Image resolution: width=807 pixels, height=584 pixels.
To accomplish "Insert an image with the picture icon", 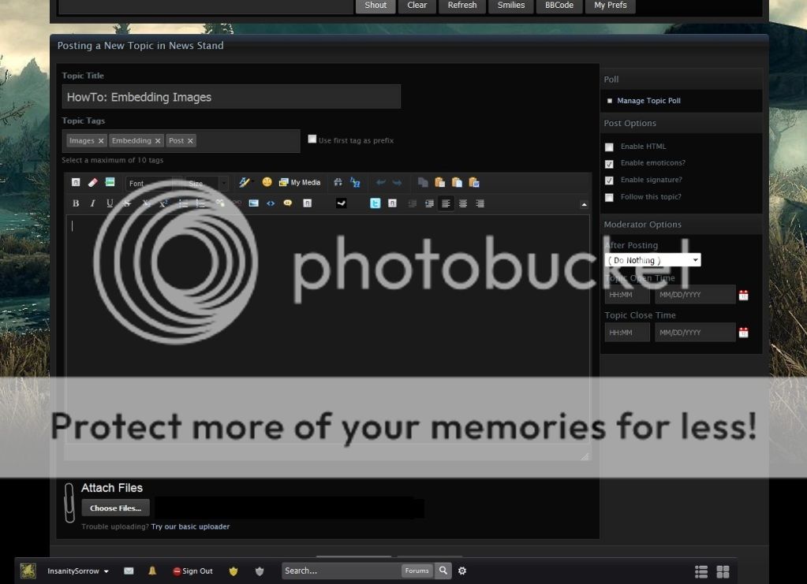I will (253, 203).
